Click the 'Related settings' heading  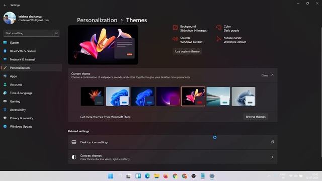78,131
